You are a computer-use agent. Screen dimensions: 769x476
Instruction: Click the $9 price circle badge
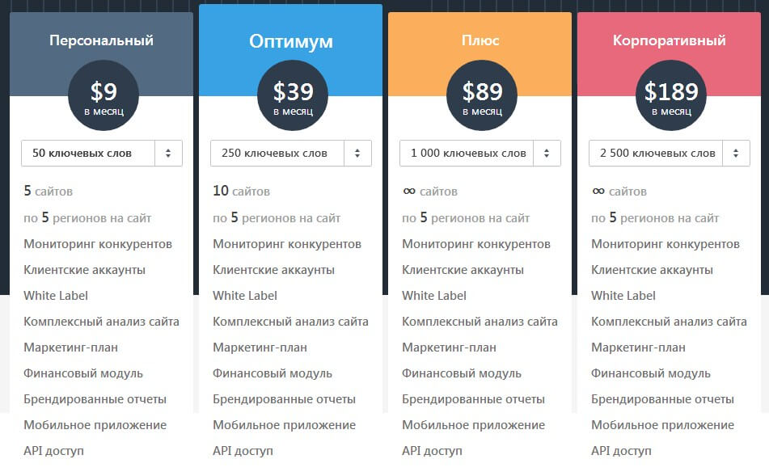103,96
